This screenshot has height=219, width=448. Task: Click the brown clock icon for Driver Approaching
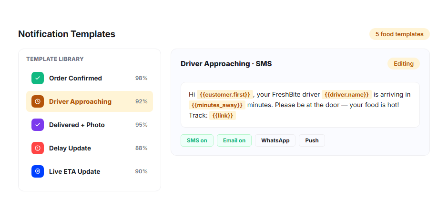(38, 101)
